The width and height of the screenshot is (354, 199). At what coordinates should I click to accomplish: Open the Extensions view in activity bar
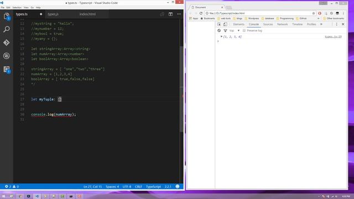[7, 69]
